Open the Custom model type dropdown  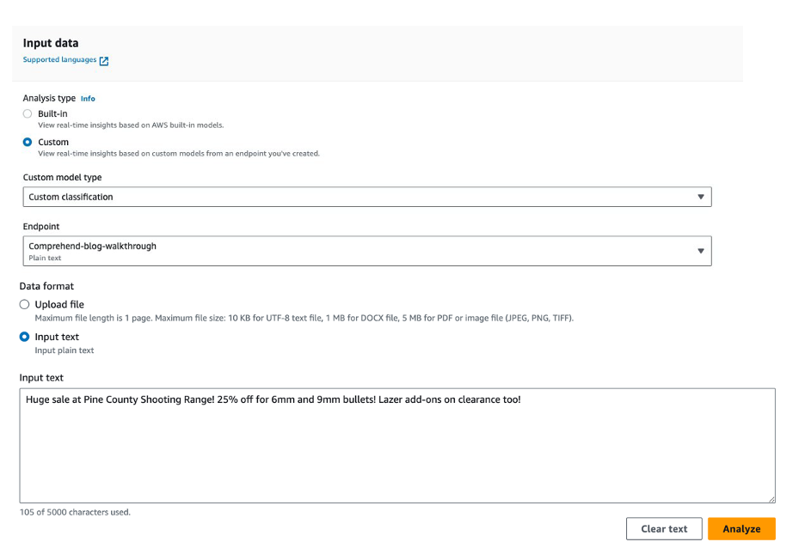[x=366, y=197]
